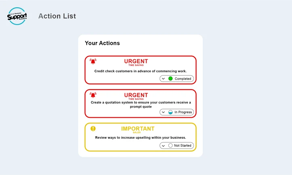The height and width of the screenshot is (175, 292).
Task: Click the half-filled blue In Progress circle
Action: 170,112
